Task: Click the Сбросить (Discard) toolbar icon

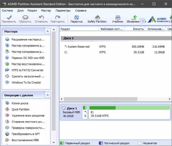Action: pos(25,17)
